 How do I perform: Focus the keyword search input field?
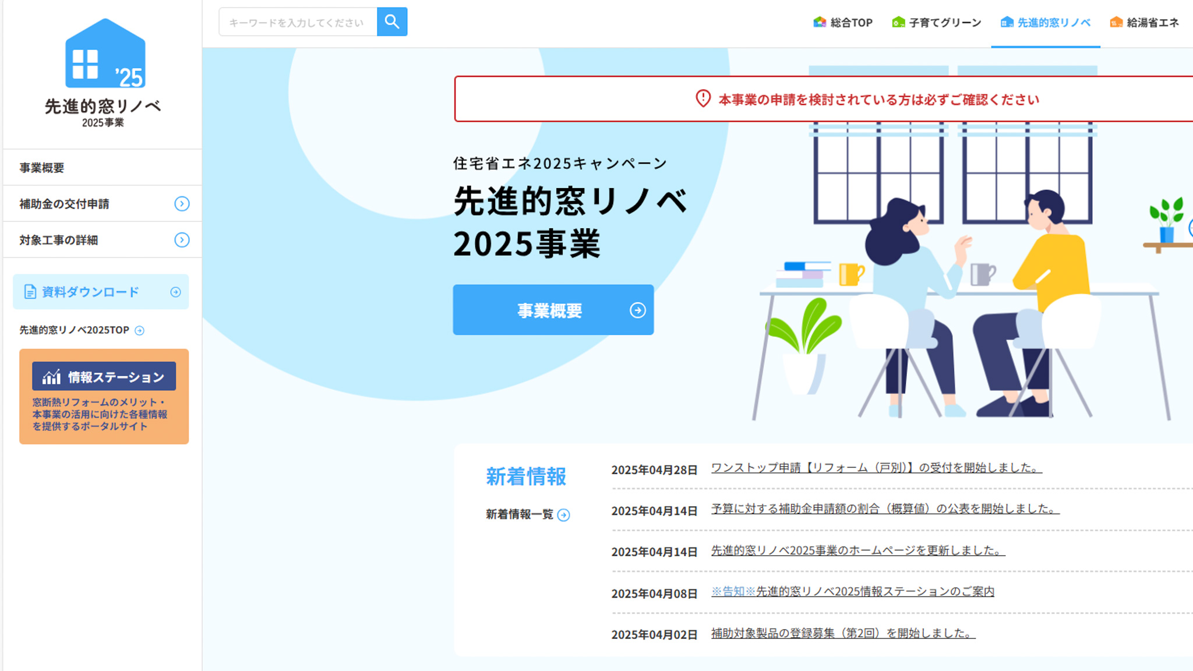pyautogui.click(x=297, y=22)
